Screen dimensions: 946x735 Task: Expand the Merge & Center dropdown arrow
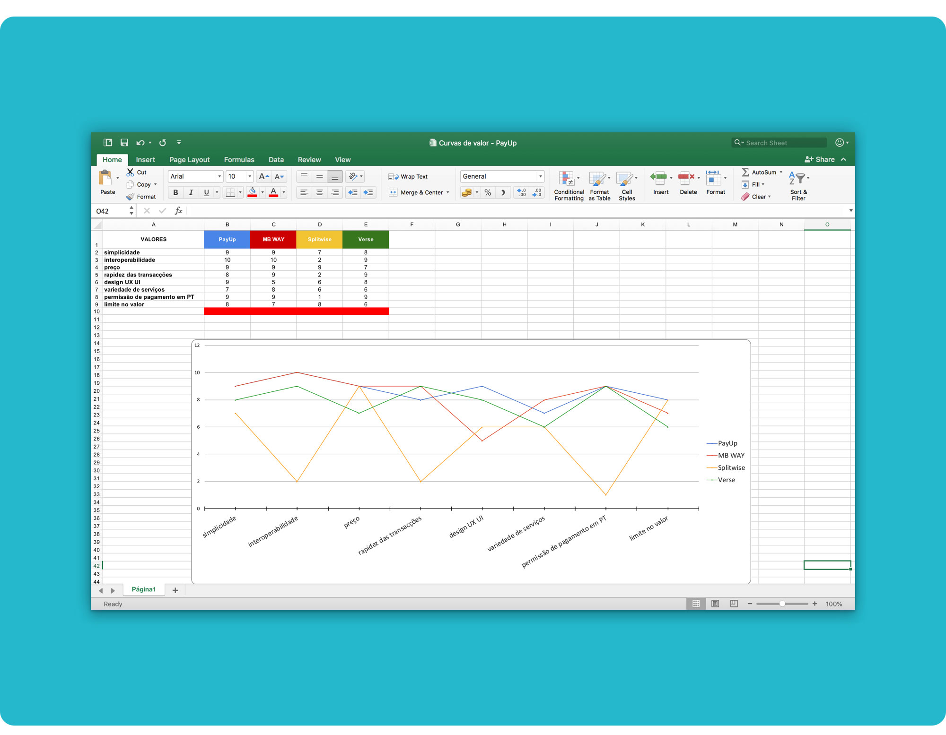coord(447,192)
